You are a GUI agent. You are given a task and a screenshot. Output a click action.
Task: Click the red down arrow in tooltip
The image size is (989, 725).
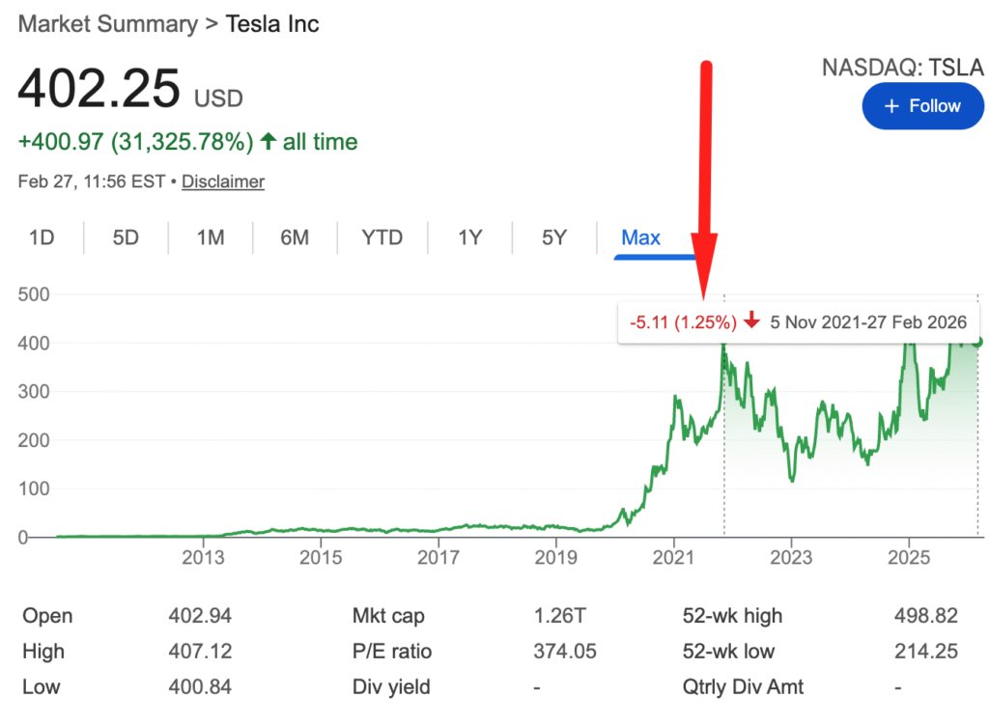752,321
